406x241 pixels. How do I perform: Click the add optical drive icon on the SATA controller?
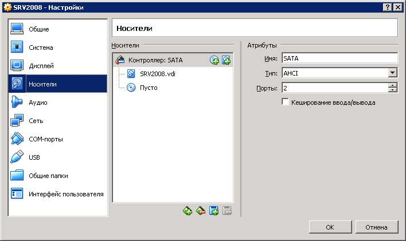[x=214, y=60]
